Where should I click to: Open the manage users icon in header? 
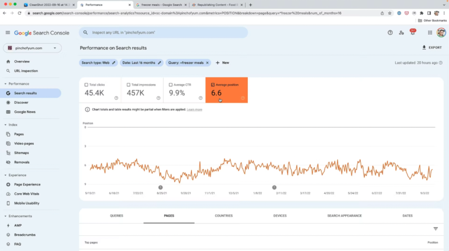401,33
